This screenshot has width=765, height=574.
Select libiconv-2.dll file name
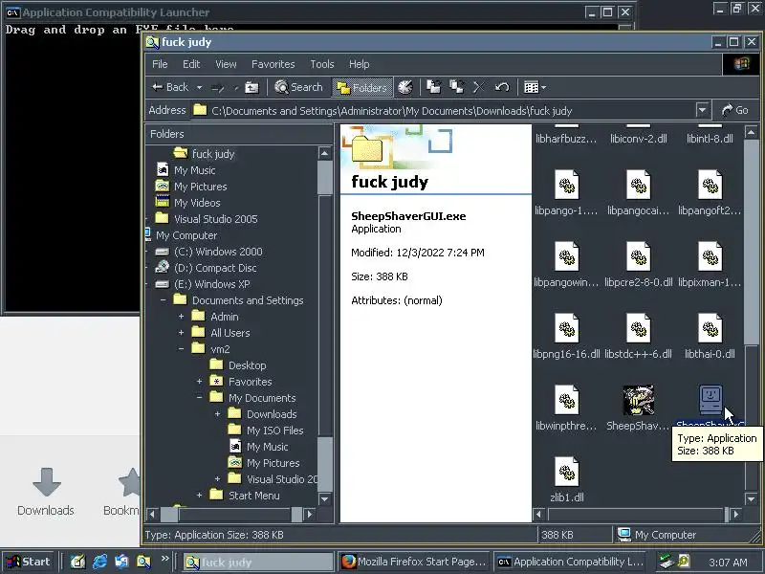pos(638,139)
